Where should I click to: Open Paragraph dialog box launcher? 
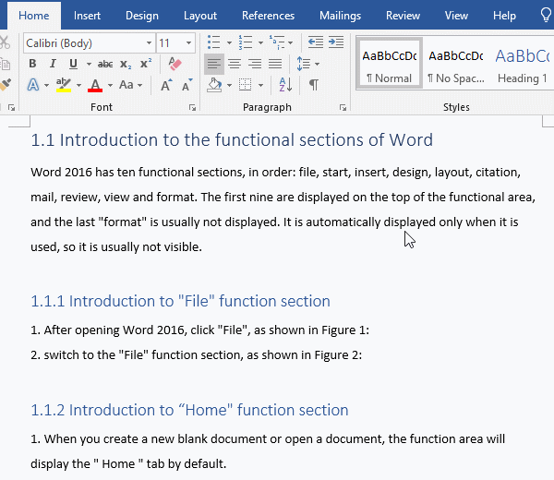point(343,108)
